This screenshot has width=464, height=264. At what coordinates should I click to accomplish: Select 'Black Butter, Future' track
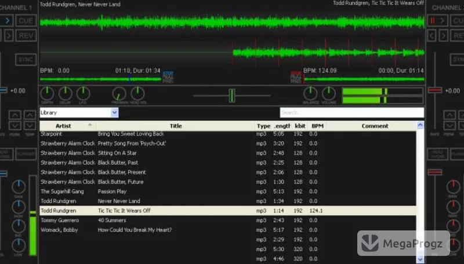(228, 182)
